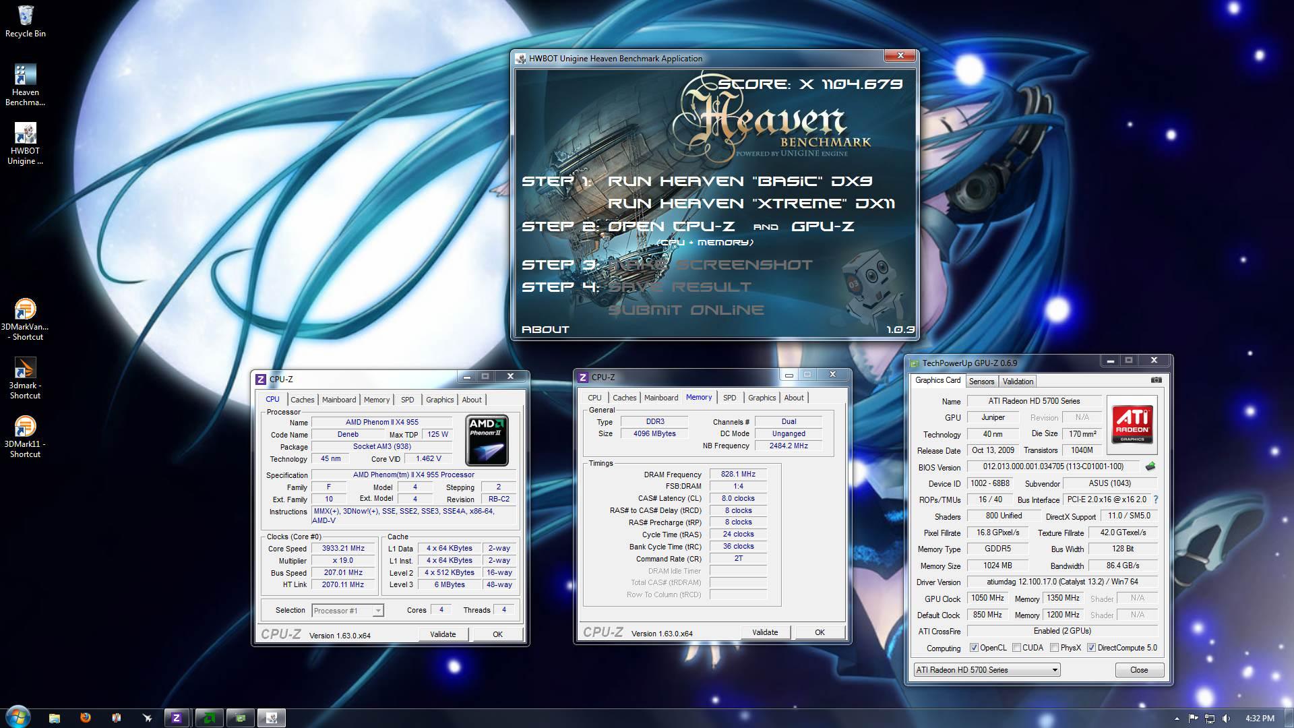
Task: Launch the 3DMarkVantage desktop shortcut
Action: 25,320
